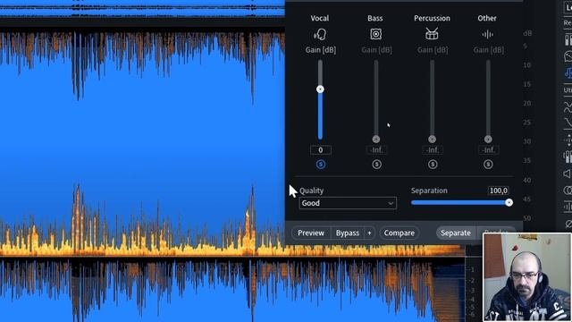
Task: Solo the Bass channel
Action: coord(376,165)
